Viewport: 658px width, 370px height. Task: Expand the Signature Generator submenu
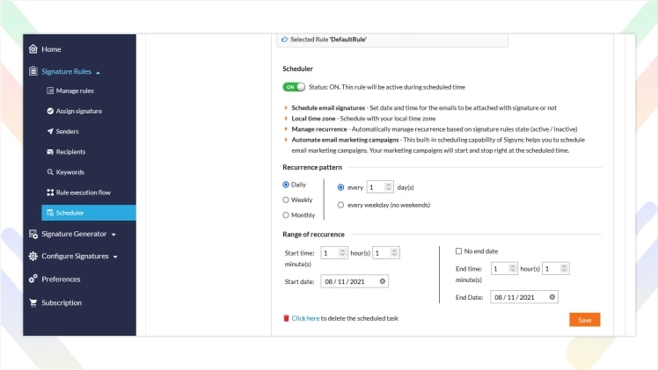tap(113, 235)
